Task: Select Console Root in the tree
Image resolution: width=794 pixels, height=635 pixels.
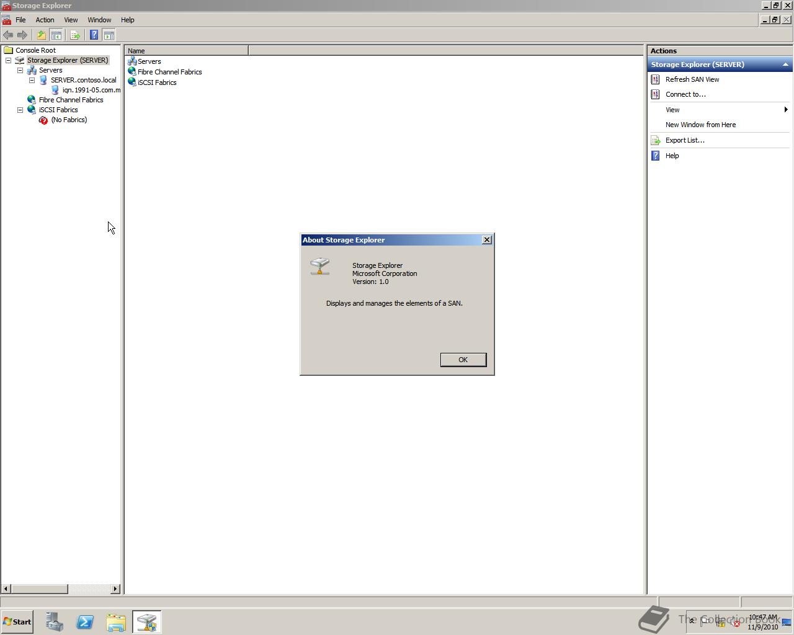Action: click(x=35, y=50)
